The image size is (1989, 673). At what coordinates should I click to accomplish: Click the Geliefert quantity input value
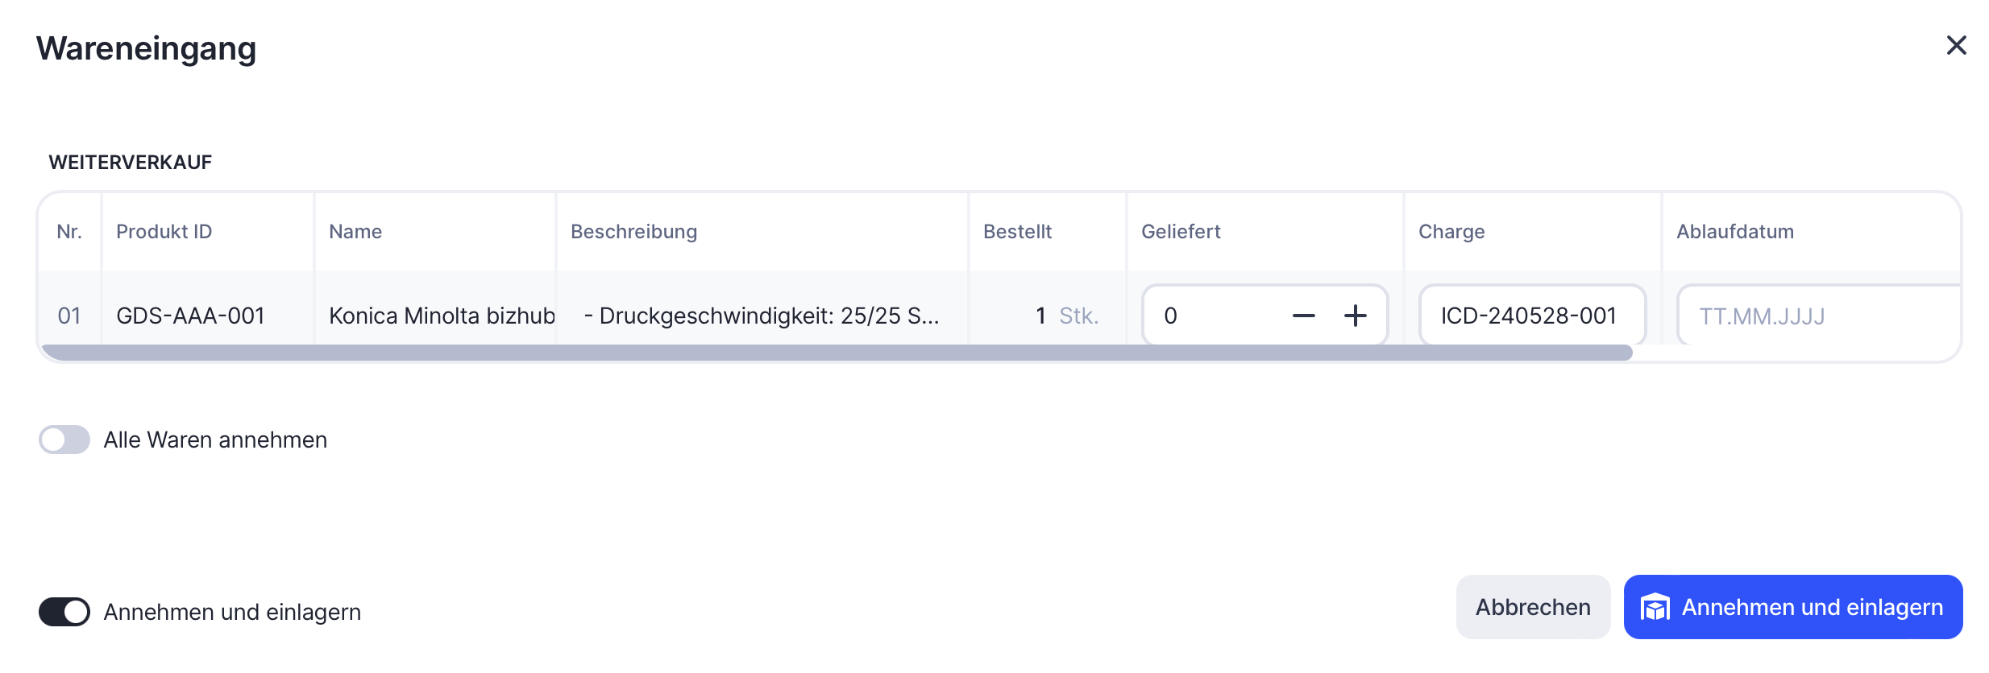click(1209, 316)
